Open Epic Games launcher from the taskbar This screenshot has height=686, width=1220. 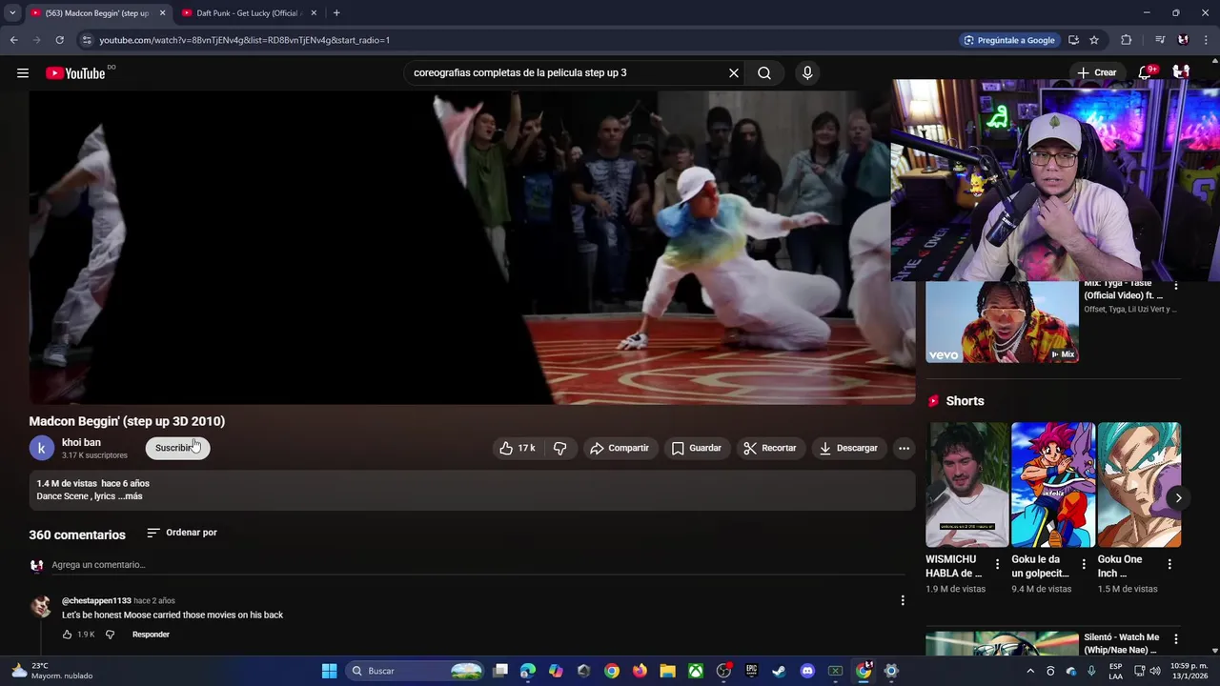(x=751, y=671)
